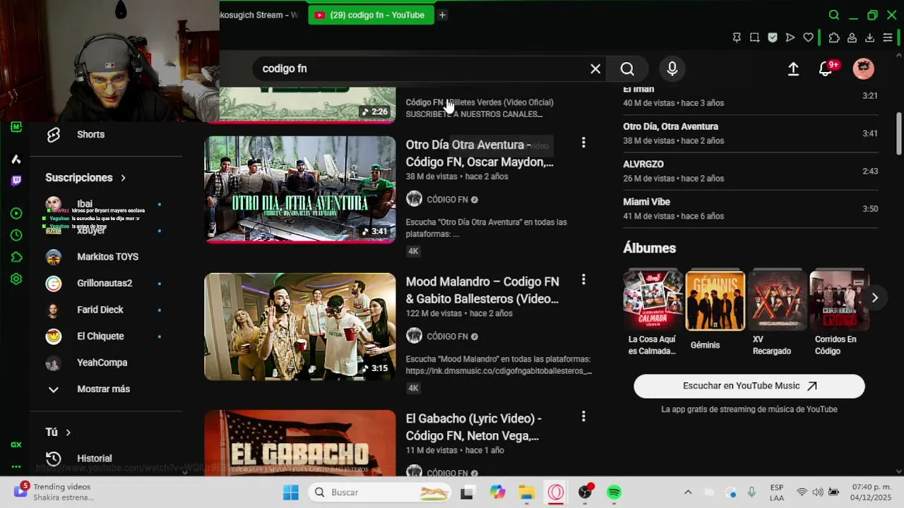Open Windows Start menu
Viewport: 904px width, 508px height.
point(290,492)
